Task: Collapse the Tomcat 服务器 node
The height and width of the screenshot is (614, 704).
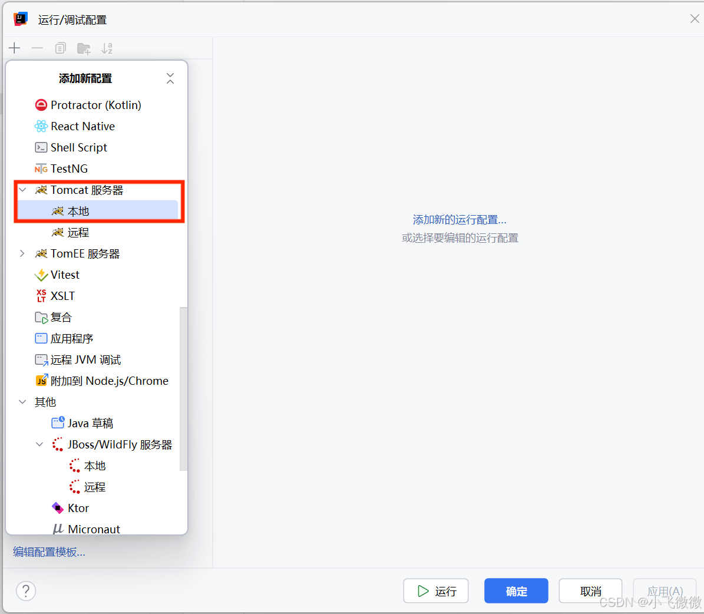Action: click(x=22, y=190)
